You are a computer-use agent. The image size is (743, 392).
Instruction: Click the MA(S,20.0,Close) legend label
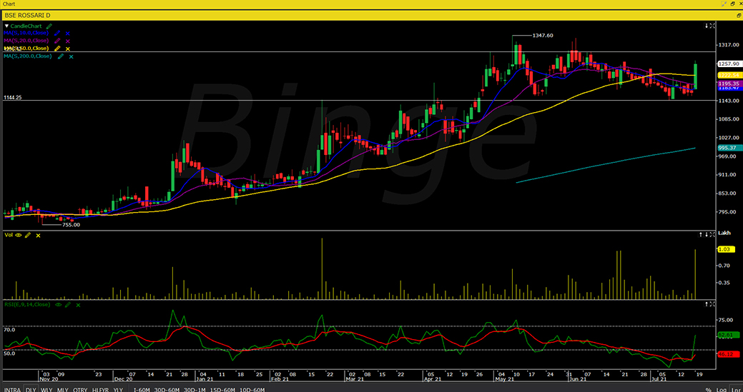point(26,41)
